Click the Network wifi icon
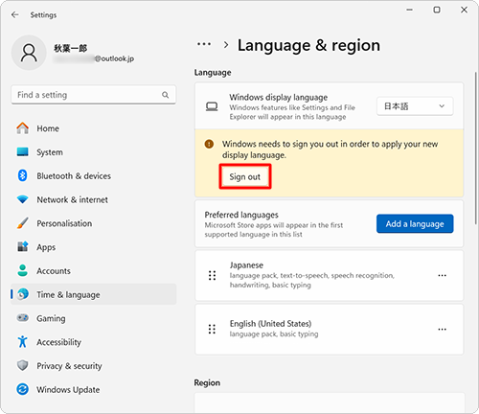The image size is (479, 414). pos(22,199)
